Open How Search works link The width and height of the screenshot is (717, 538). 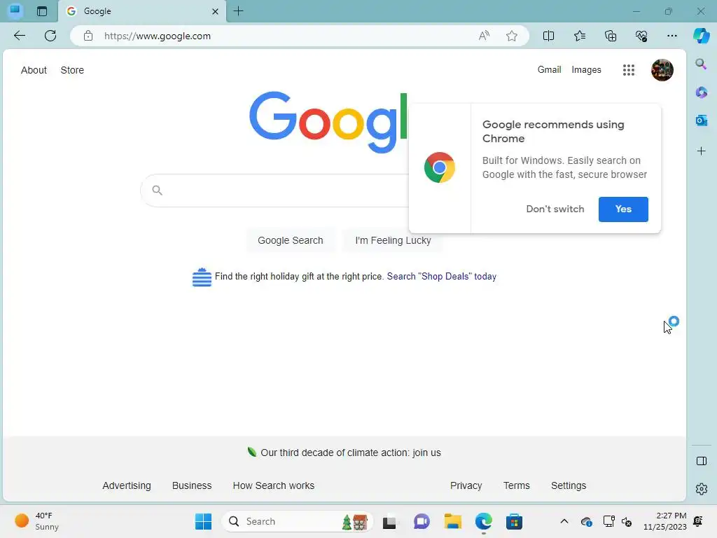[274, 485]
